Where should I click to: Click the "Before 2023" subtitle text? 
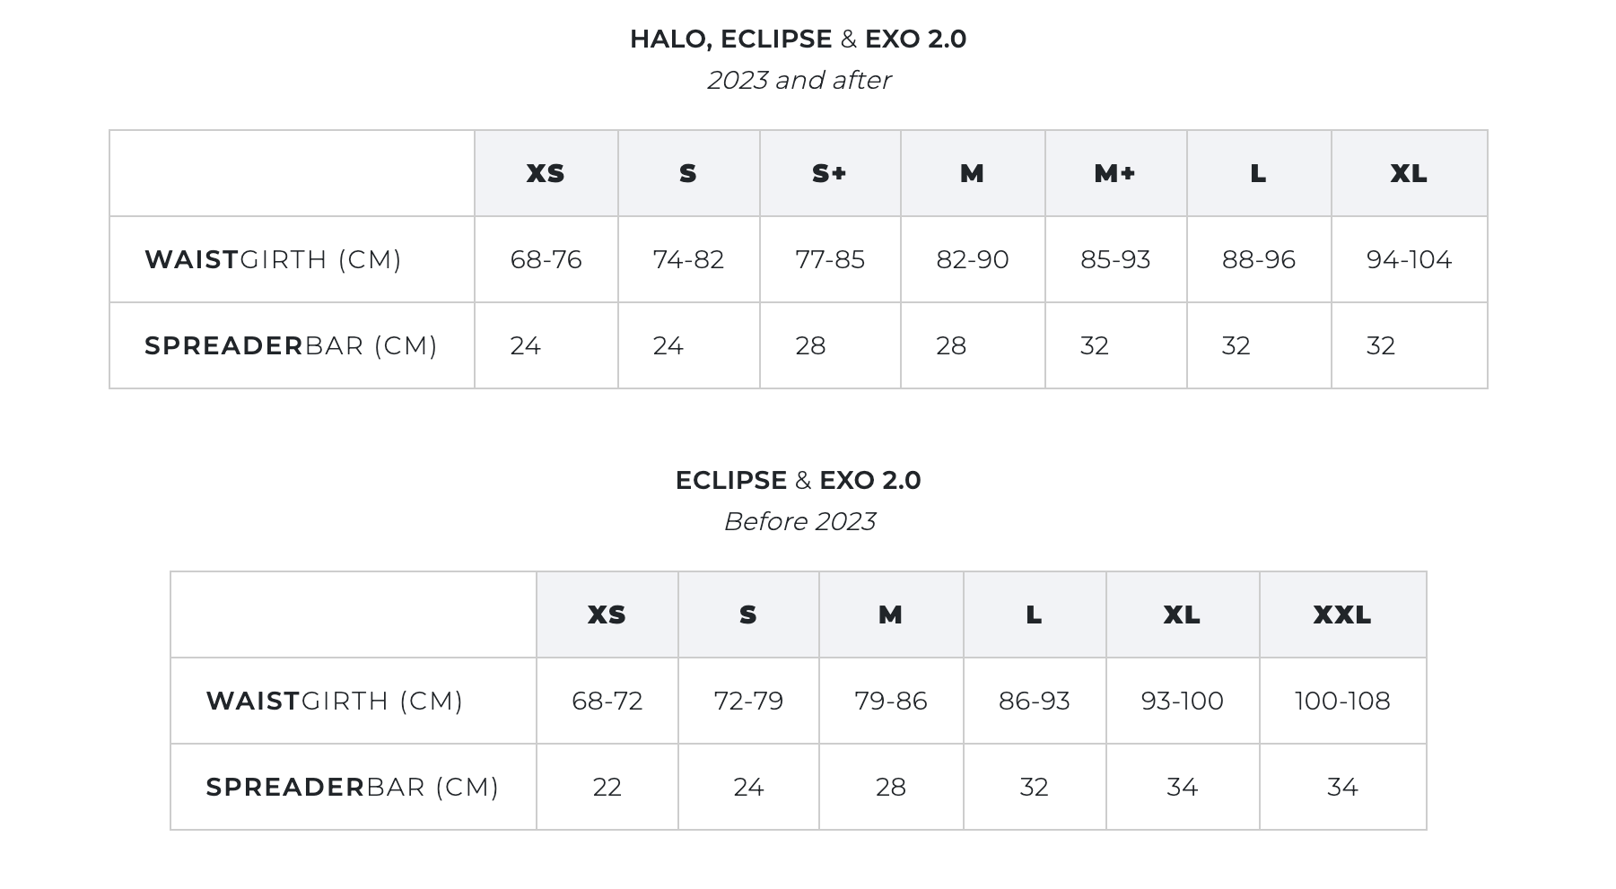click(x=799, y=521)
